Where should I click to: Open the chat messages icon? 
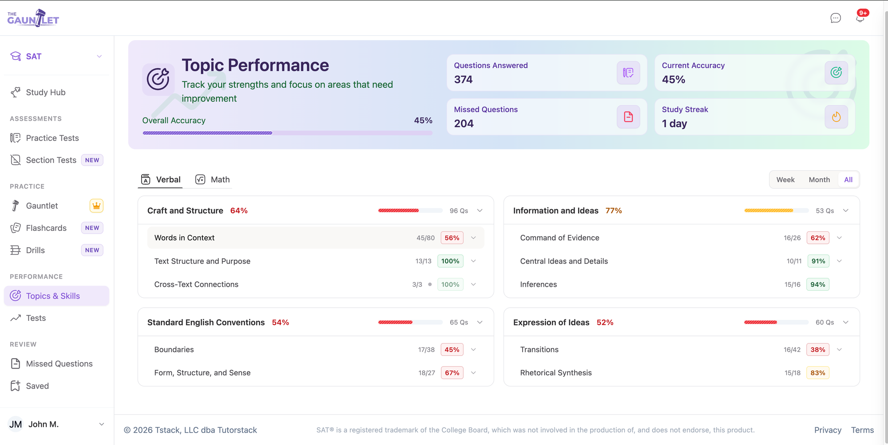tap(836, 18)
